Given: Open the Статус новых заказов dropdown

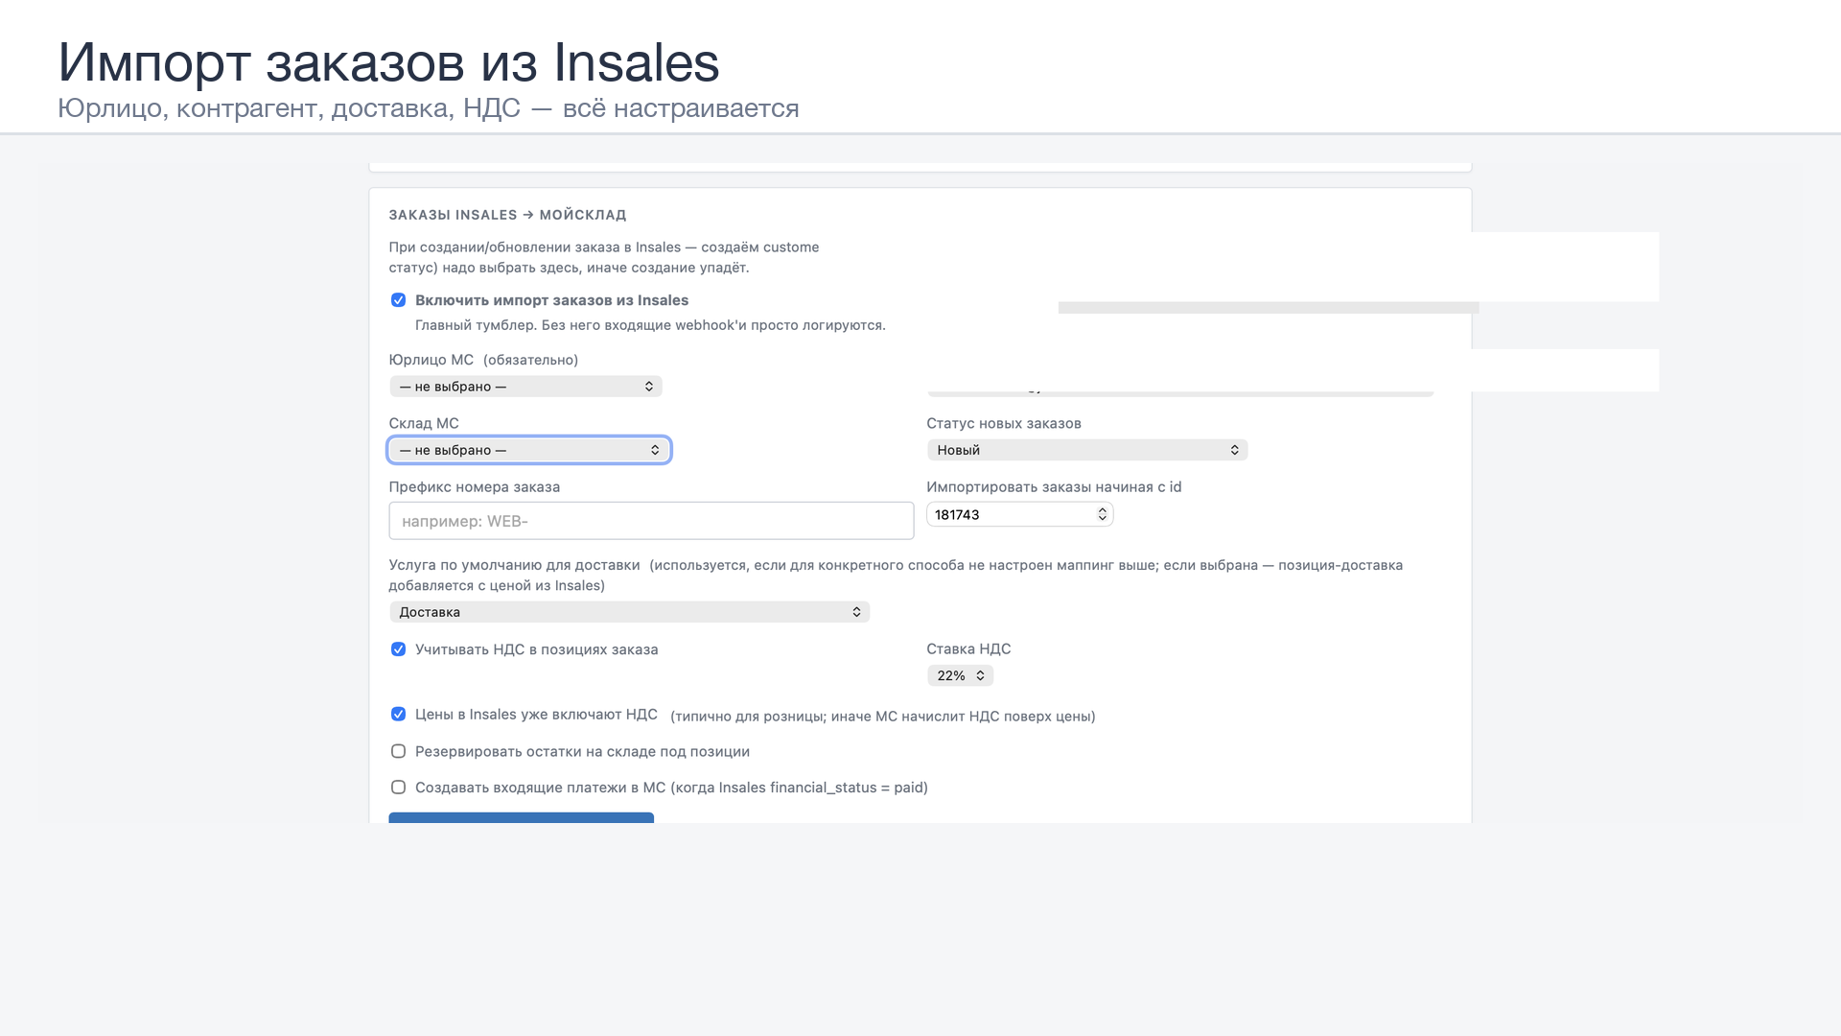Looking at the screenshot, I should pyautogui.click(x=1087, y=450).
